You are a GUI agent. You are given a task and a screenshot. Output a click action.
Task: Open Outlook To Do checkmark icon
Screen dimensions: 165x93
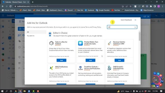[3, 43]
